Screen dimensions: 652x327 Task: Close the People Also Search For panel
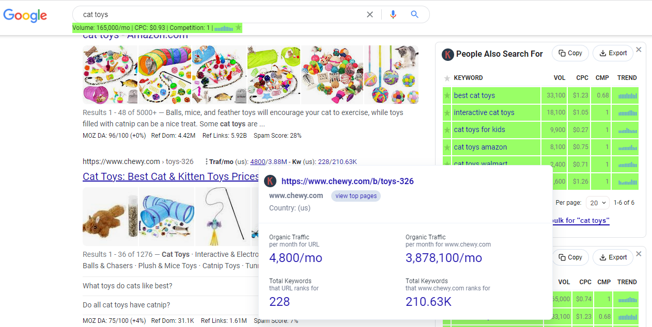(x=639, y=50)
